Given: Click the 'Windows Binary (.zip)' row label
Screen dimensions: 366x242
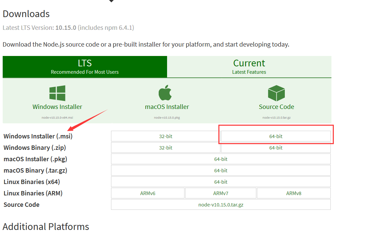Looking at the screenshot, I should point(35,147).
